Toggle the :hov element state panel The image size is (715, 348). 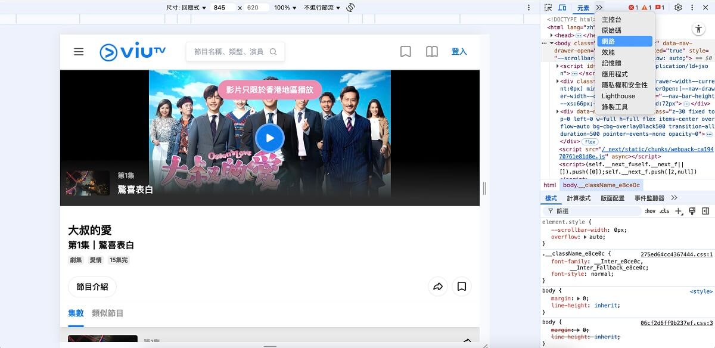point(650,211)
